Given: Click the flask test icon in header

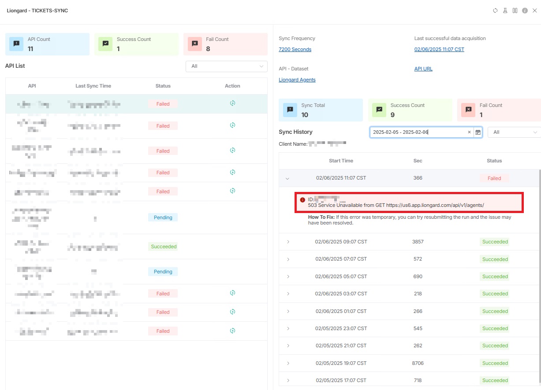Looking at the screenshot, I should (505, 11).
